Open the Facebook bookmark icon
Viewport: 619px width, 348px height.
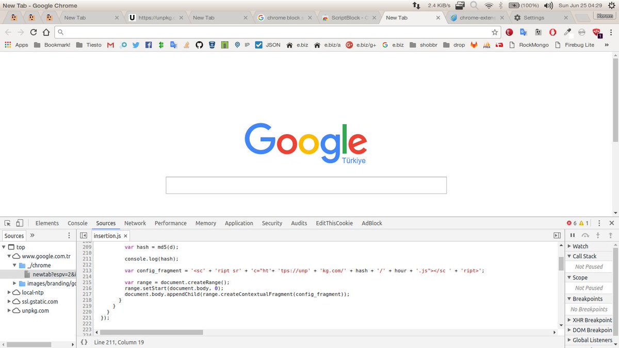tap(149, 45)
